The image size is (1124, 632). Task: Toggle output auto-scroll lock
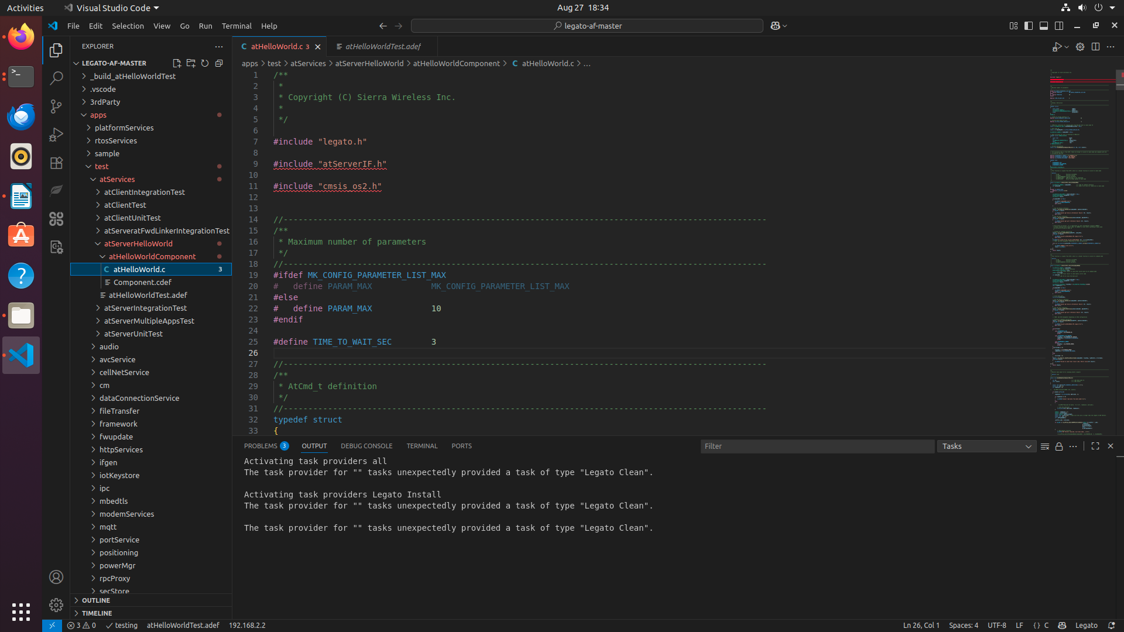coord(1059,446)
